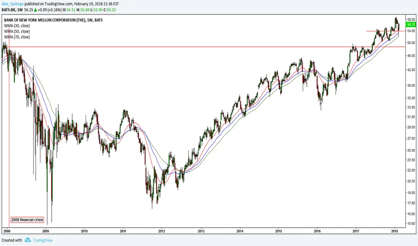Click the 2008 year label on time axis
Viewport: 418px width, 246px height.
6,231
